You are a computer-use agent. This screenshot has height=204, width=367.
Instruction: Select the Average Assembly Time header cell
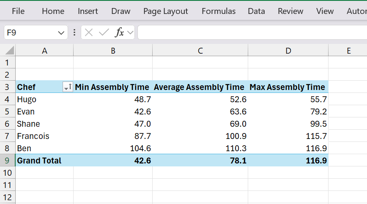click(x=200, y=87)
